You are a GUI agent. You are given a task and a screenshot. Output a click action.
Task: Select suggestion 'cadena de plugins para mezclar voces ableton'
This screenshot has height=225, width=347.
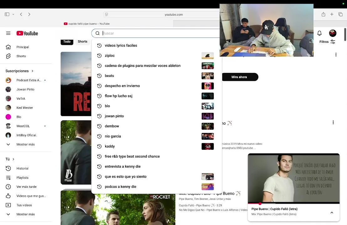click(x=157, y=66)
